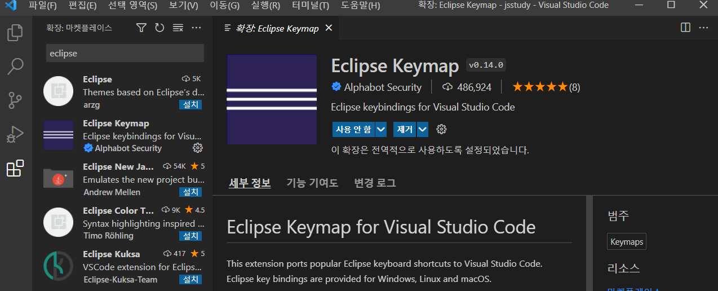
Task: Open the 터미널(T) menu
Action: coord(311,6)
